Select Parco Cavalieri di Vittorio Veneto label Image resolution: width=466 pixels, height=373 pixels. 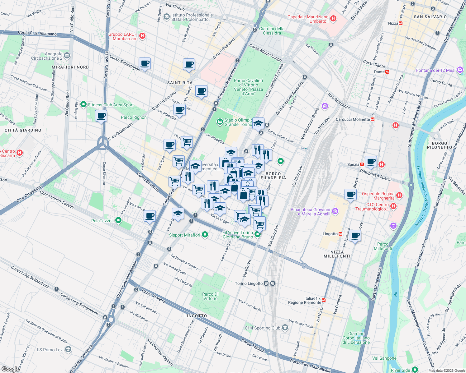248,87
